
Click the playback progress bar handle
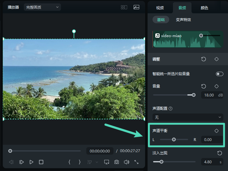pyautogui.click(x=10, y=151)
